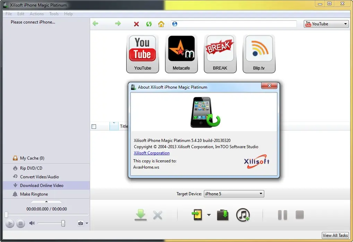This screenshot has height=242, width=353.
Task: Open the Tools menu
Action: (54, 14)
